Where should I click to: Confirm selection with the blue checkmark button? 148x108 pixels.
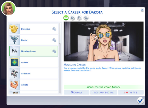(140, 101)
